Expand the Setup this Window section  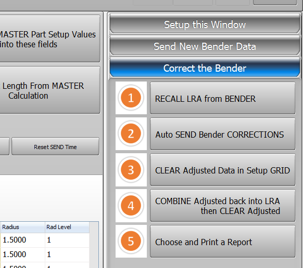[x=205, y=24]
